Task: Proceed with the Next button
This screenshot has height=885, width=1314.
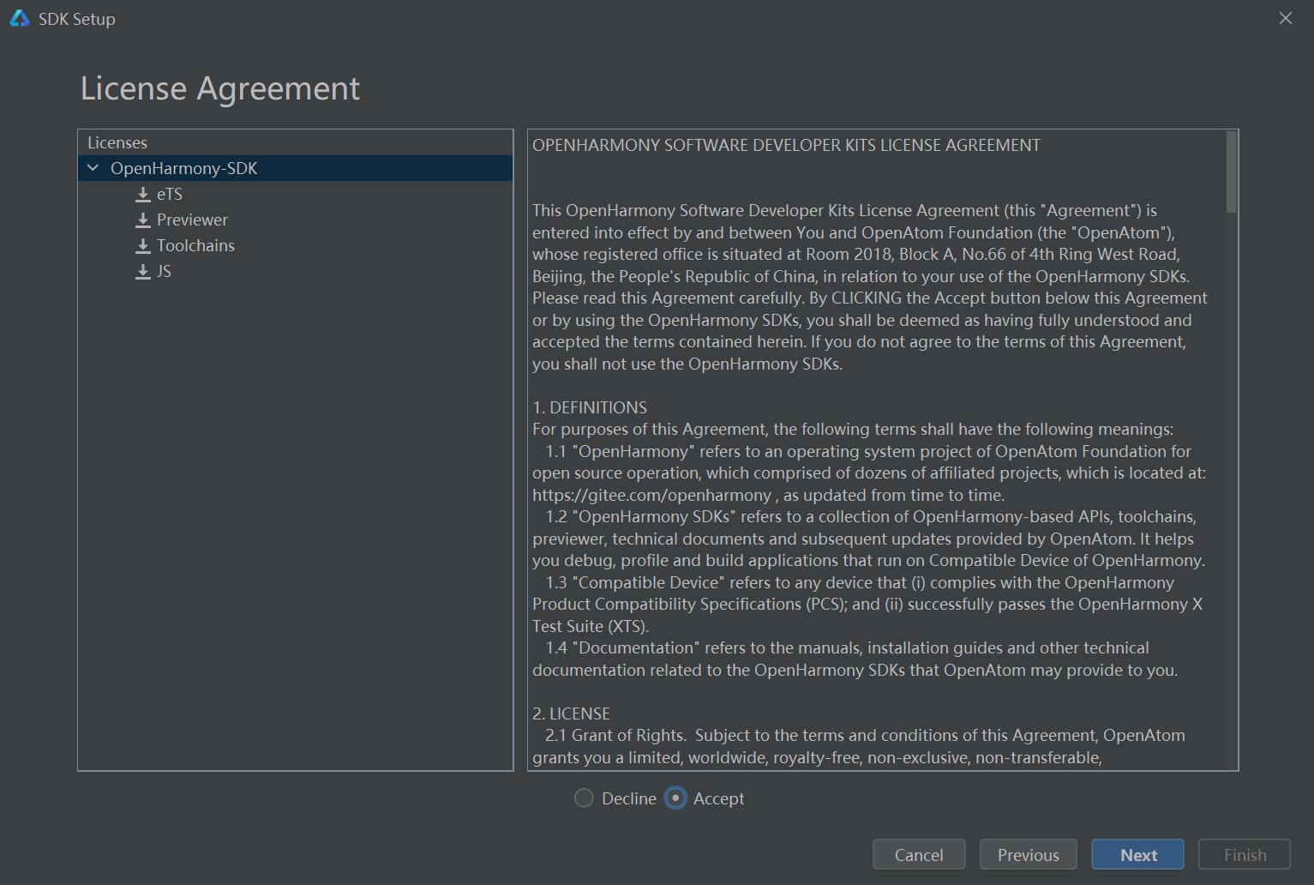Action: tap(1138, 855)
